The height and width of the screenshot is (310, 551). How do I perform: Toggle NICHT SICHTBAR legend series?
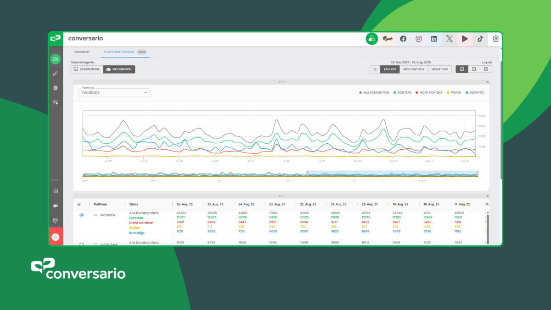coord(429,92)
